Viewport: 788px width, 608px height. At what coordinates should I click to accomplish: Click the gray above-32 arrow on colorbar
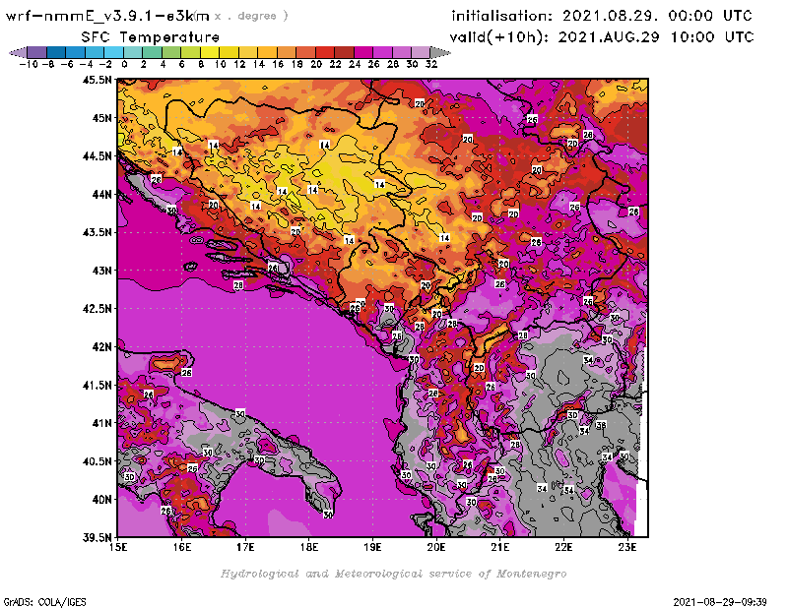439,52
